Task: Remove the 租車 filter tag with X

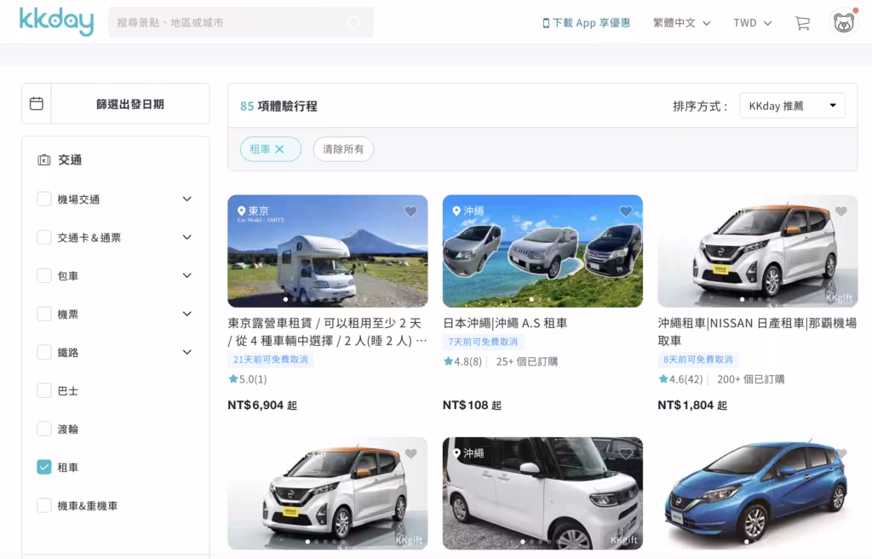Action: 279,149
